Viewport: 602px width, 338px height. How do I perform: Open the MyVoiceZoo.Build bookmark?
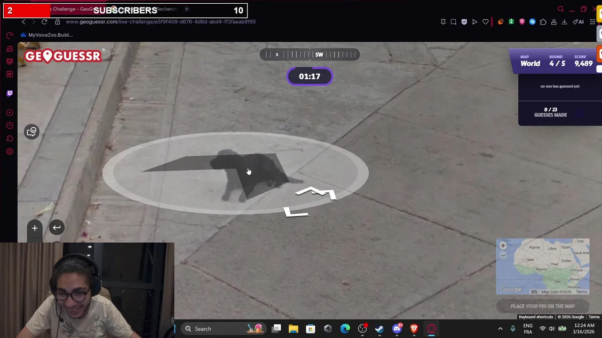point(47,35)
